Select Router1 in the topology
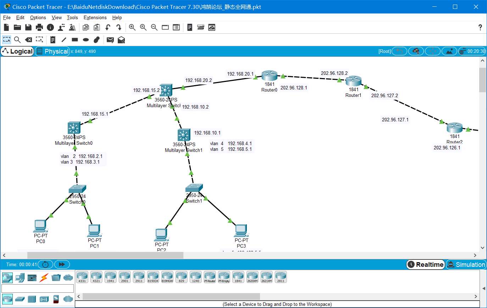Screen dimensions: 487x308 pyautogui.click(x=353, y=81)
